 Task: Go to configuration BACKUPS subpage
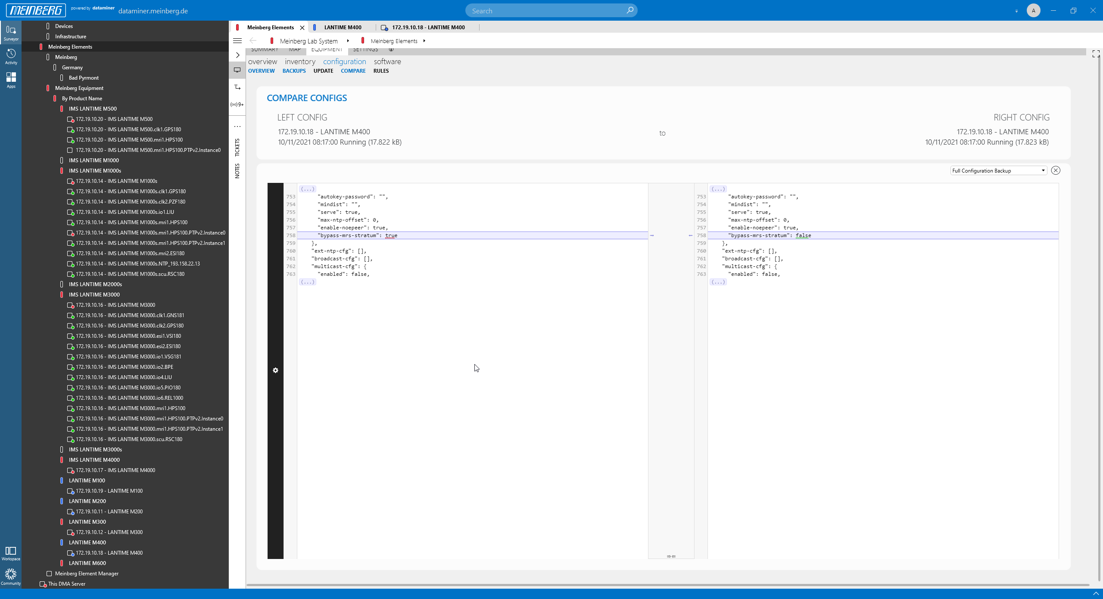click(x=294, y=71)
